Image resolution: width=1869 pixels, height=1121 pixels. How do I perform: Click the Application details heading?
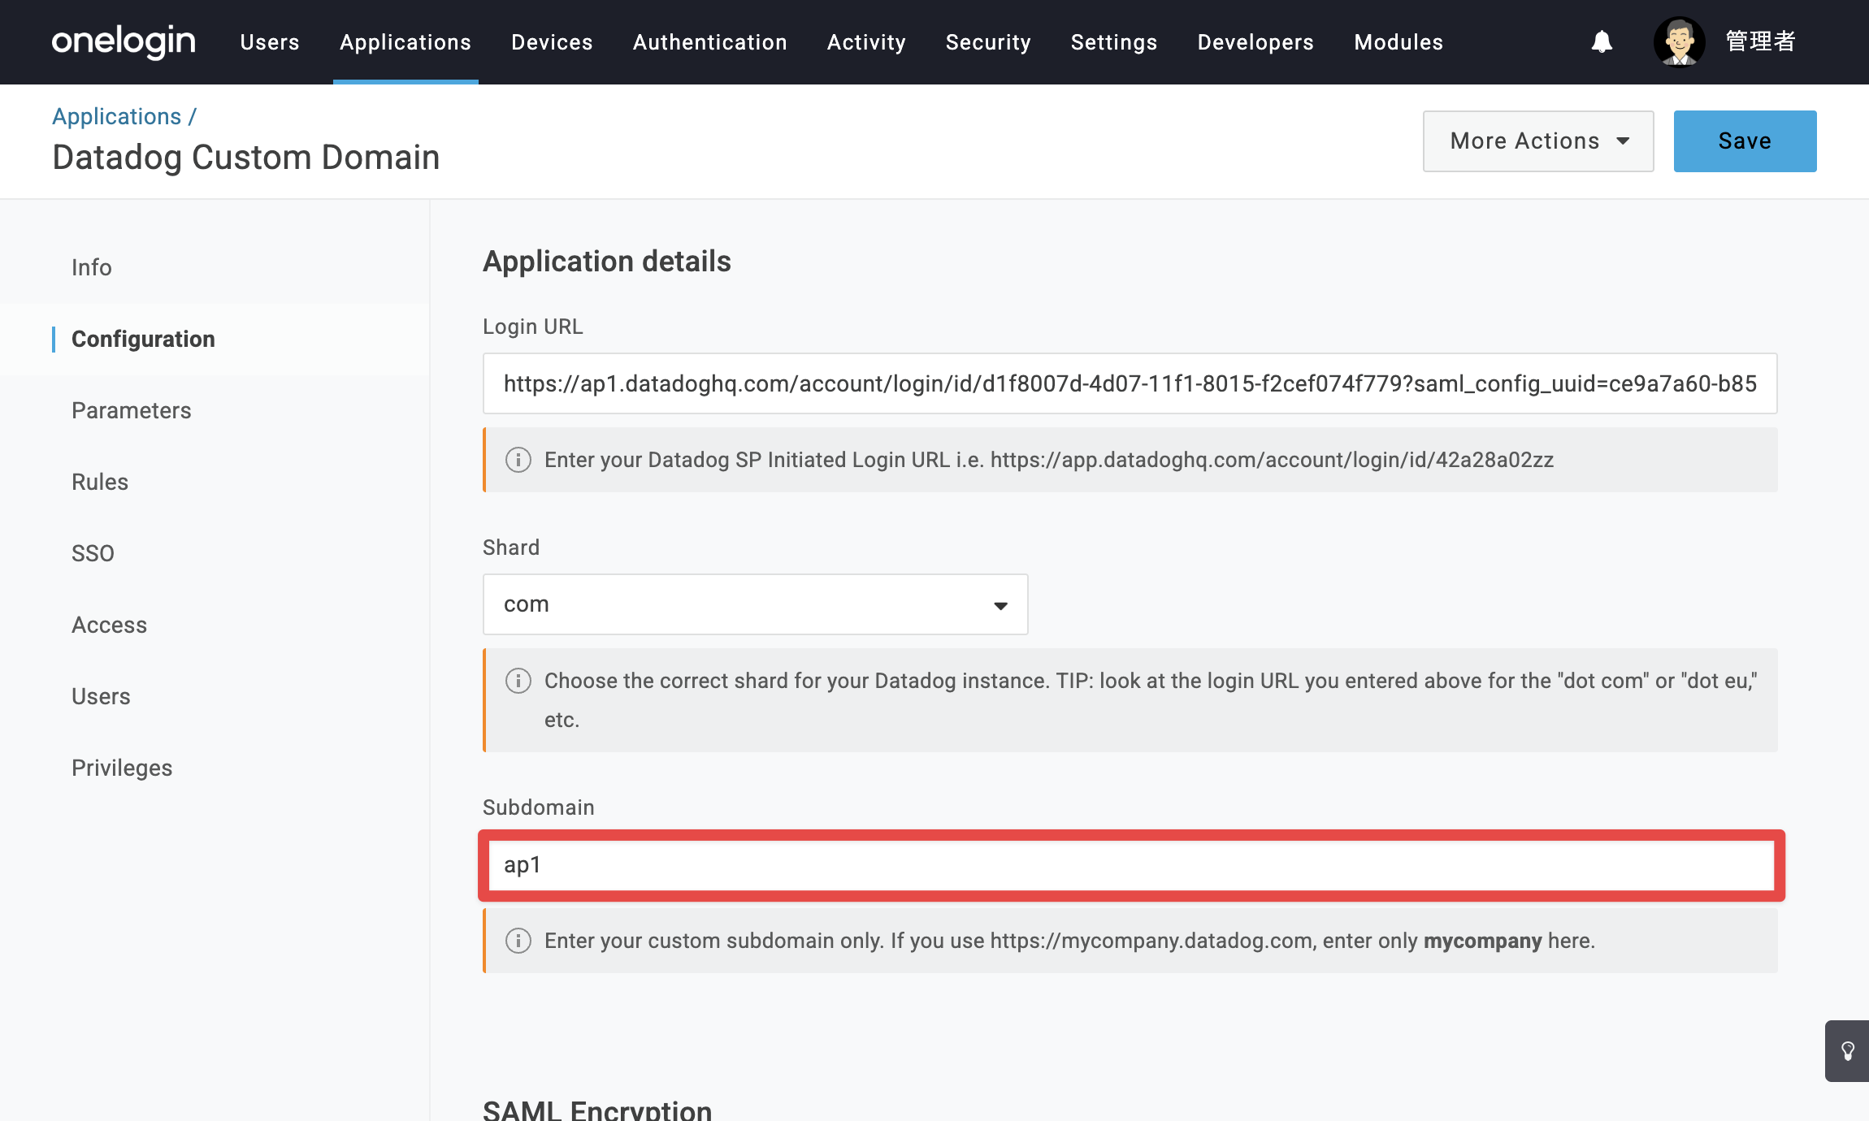click(607, 262)
